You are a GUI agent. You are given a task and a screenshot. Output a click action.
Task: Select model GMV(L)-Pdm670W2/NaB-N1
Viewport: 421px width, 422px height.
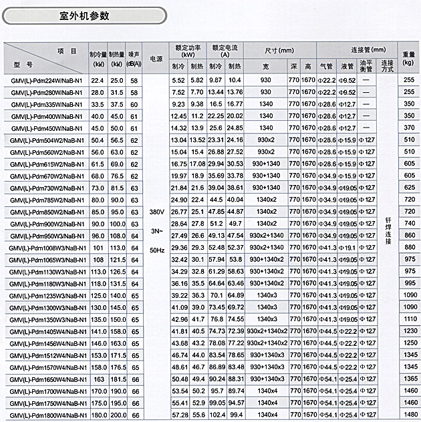pos(47,176)
